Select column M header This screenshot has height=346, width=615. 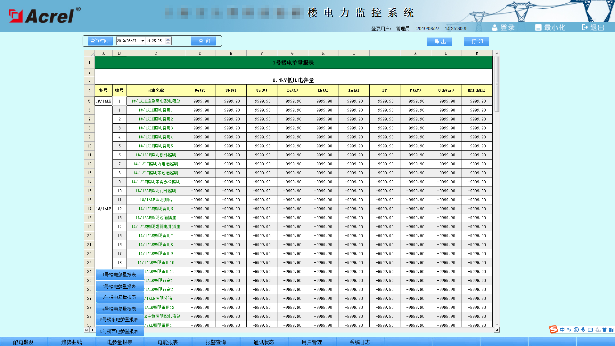click(477, 54)
